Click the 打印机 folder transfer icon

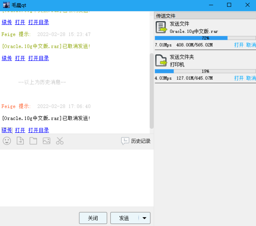click(x=161, y=61)
